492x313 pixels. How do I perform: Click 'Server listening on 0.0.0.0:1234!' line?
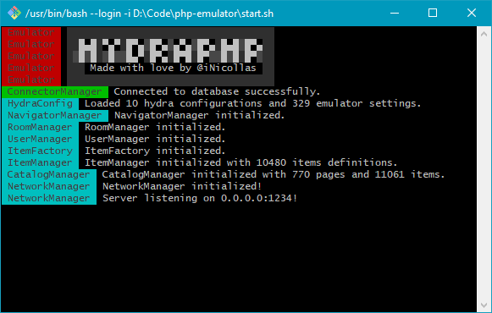[200, 199]
